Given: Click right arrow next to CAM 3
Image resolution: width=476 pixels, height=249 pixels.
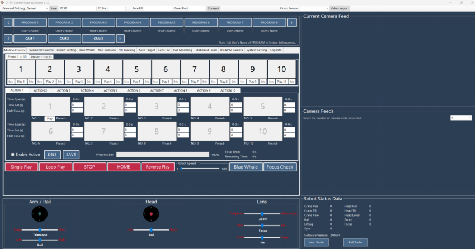Looking at the screenshot, I should click(120, 39).
